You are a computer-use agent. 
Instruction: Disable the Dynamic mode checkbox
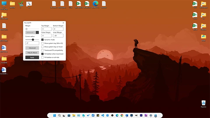[x=43, y=40]
